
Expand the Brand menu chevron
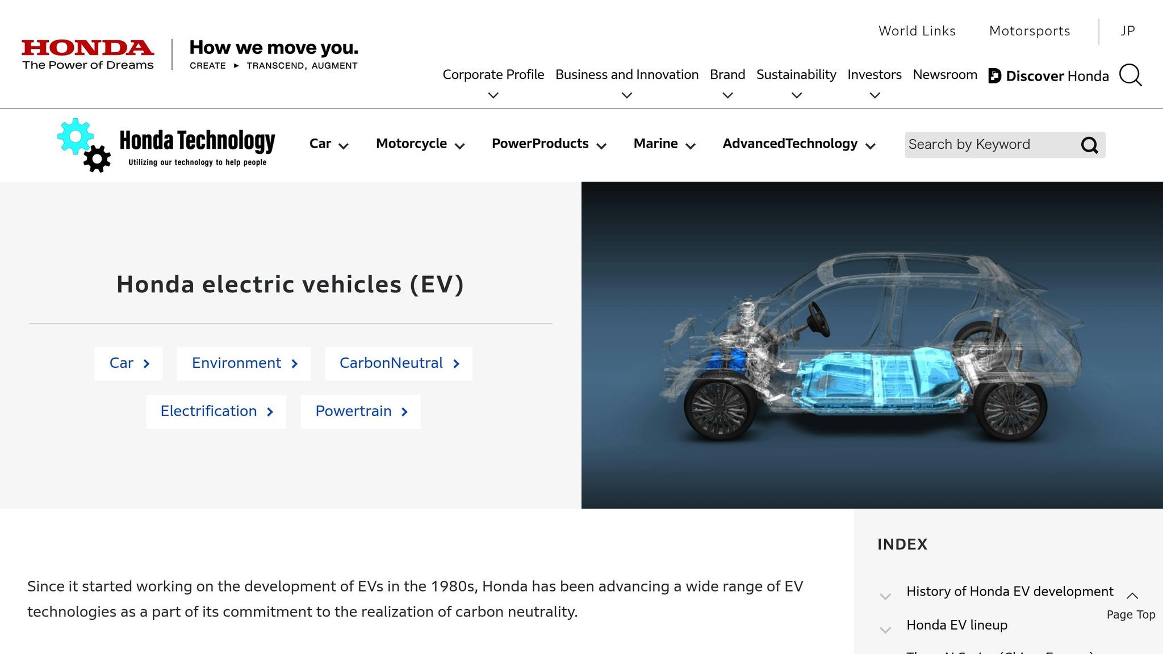tap(727, 95)
